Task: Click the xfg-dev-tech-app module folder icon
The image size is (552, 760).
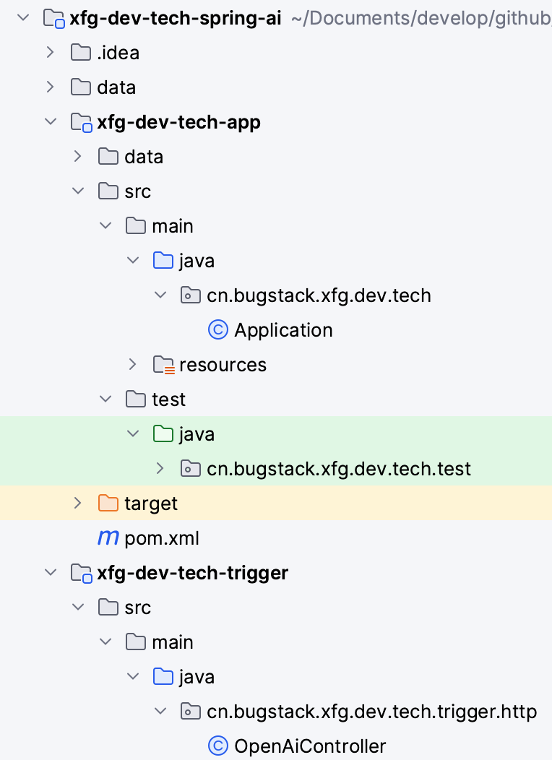Action: pos(82,122)
